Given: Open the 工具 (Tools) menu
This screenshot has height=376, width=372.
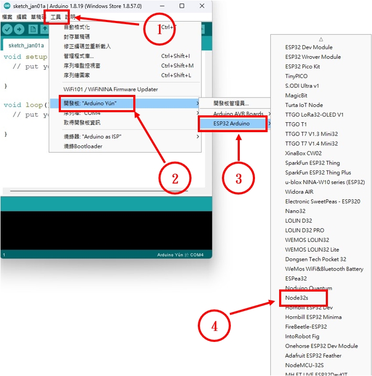Looking at the screenshot, I should (x=56, y=17).
